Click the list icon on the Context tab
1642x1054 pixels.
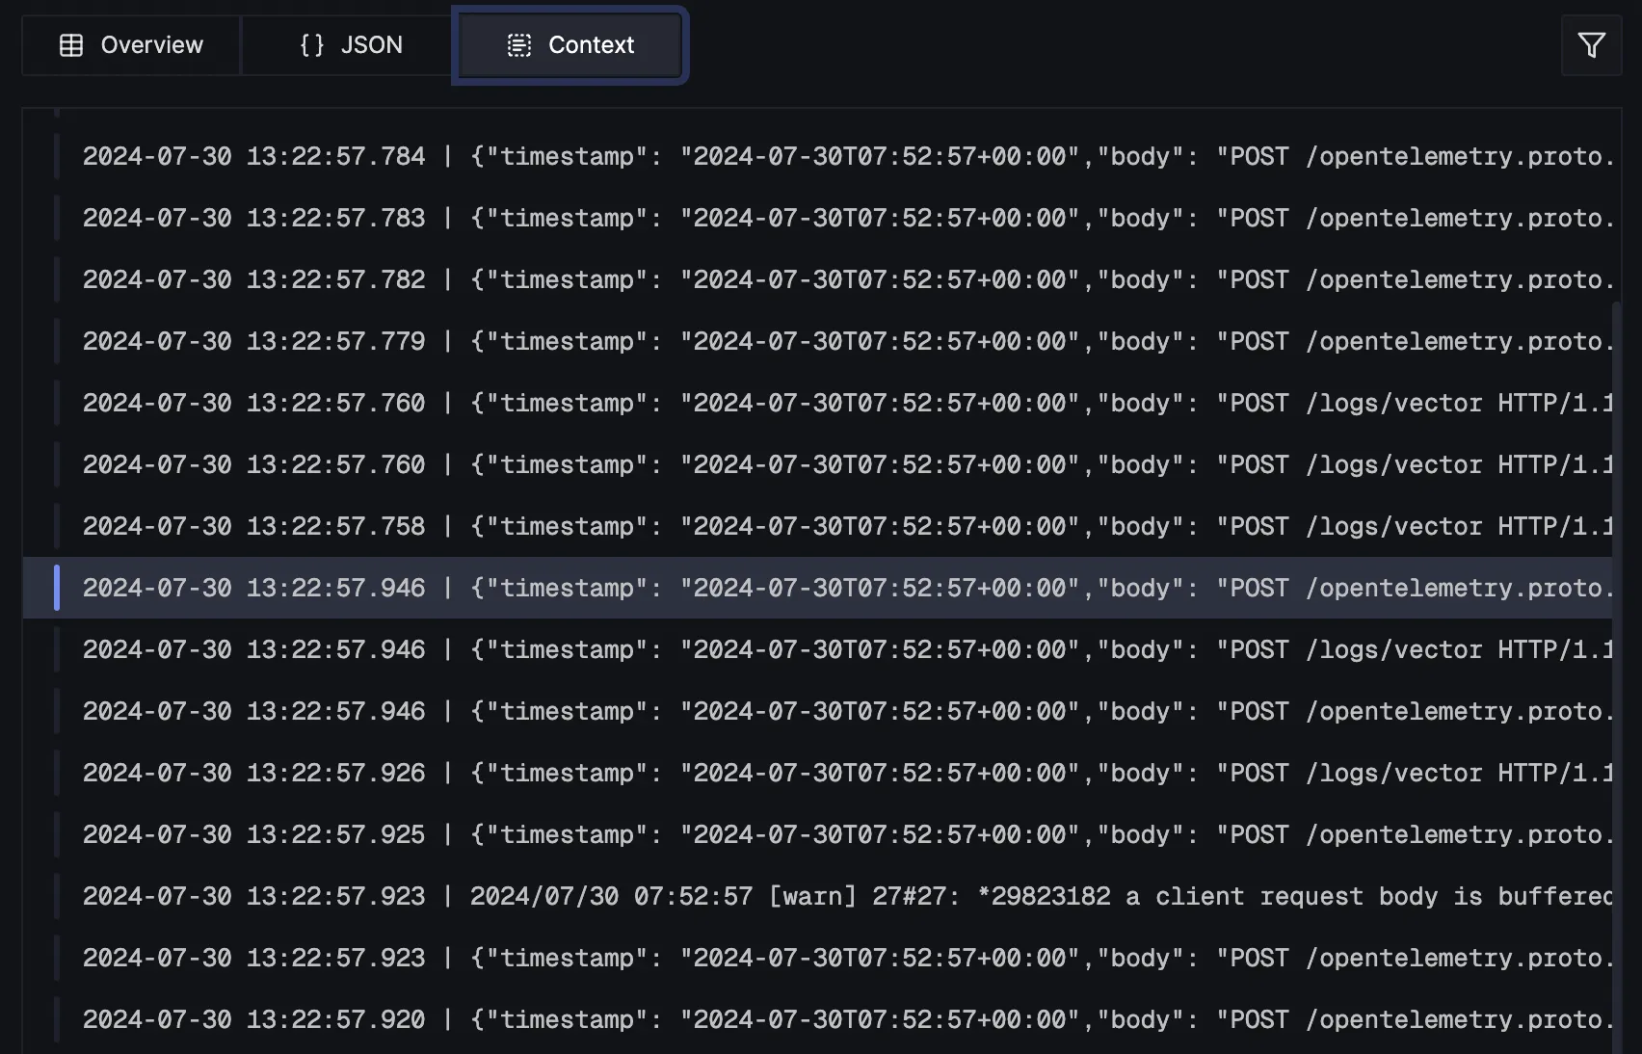(519, 44)
